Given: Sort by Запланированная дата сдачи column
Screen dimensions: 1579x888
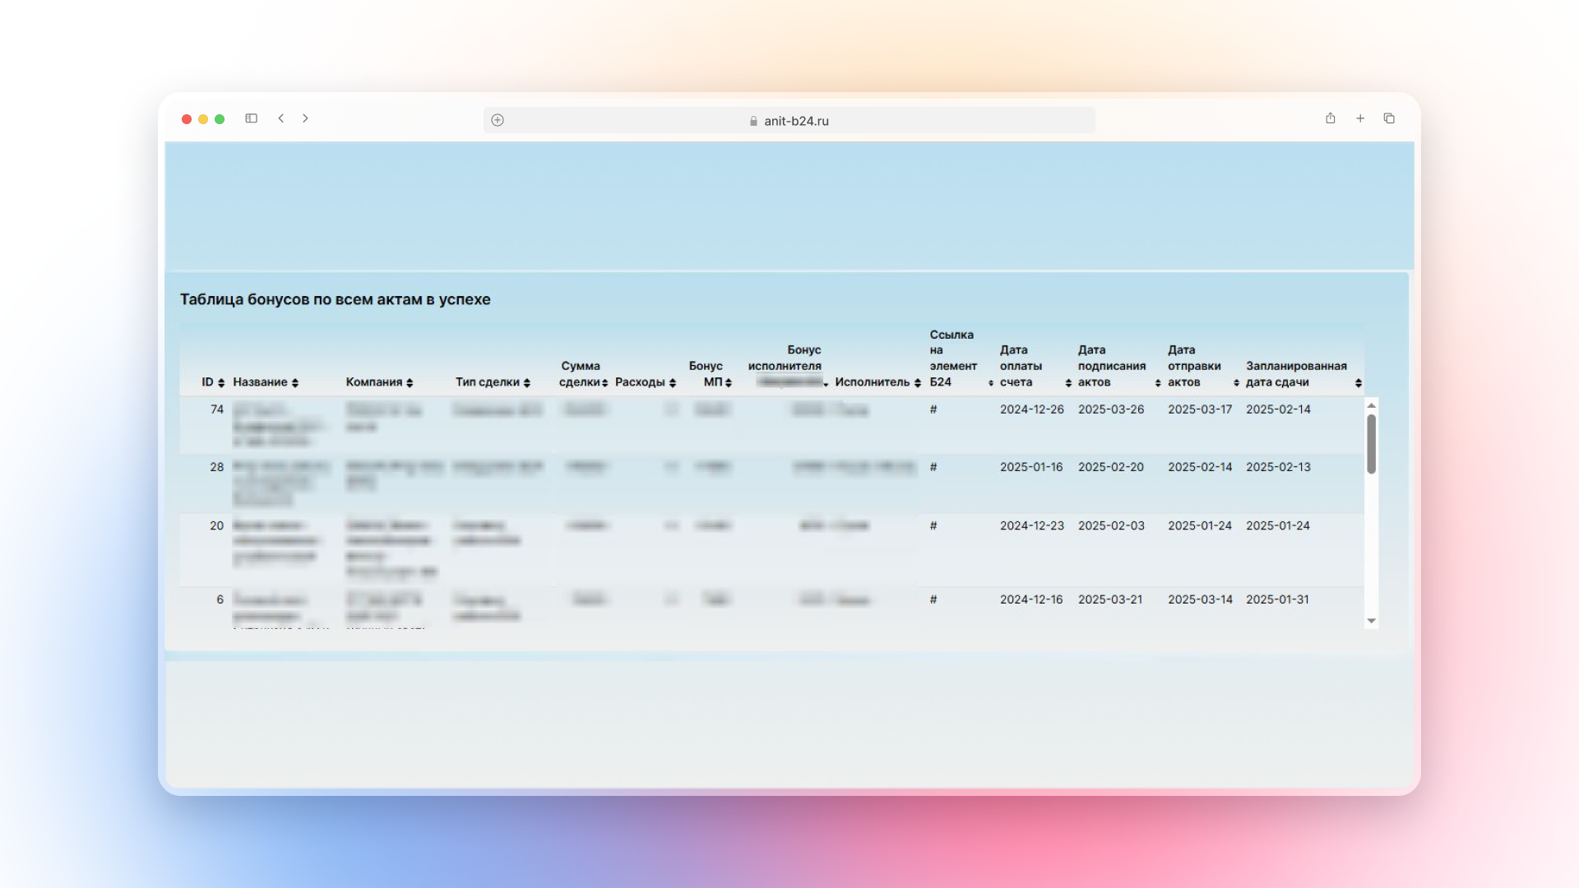Looking at the screenshot, I should point(1359,383).
